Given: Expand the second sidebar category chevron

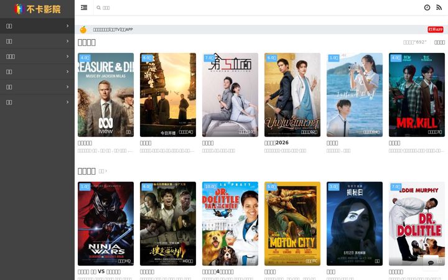Looking at the screenshot, I should [67, 41].
